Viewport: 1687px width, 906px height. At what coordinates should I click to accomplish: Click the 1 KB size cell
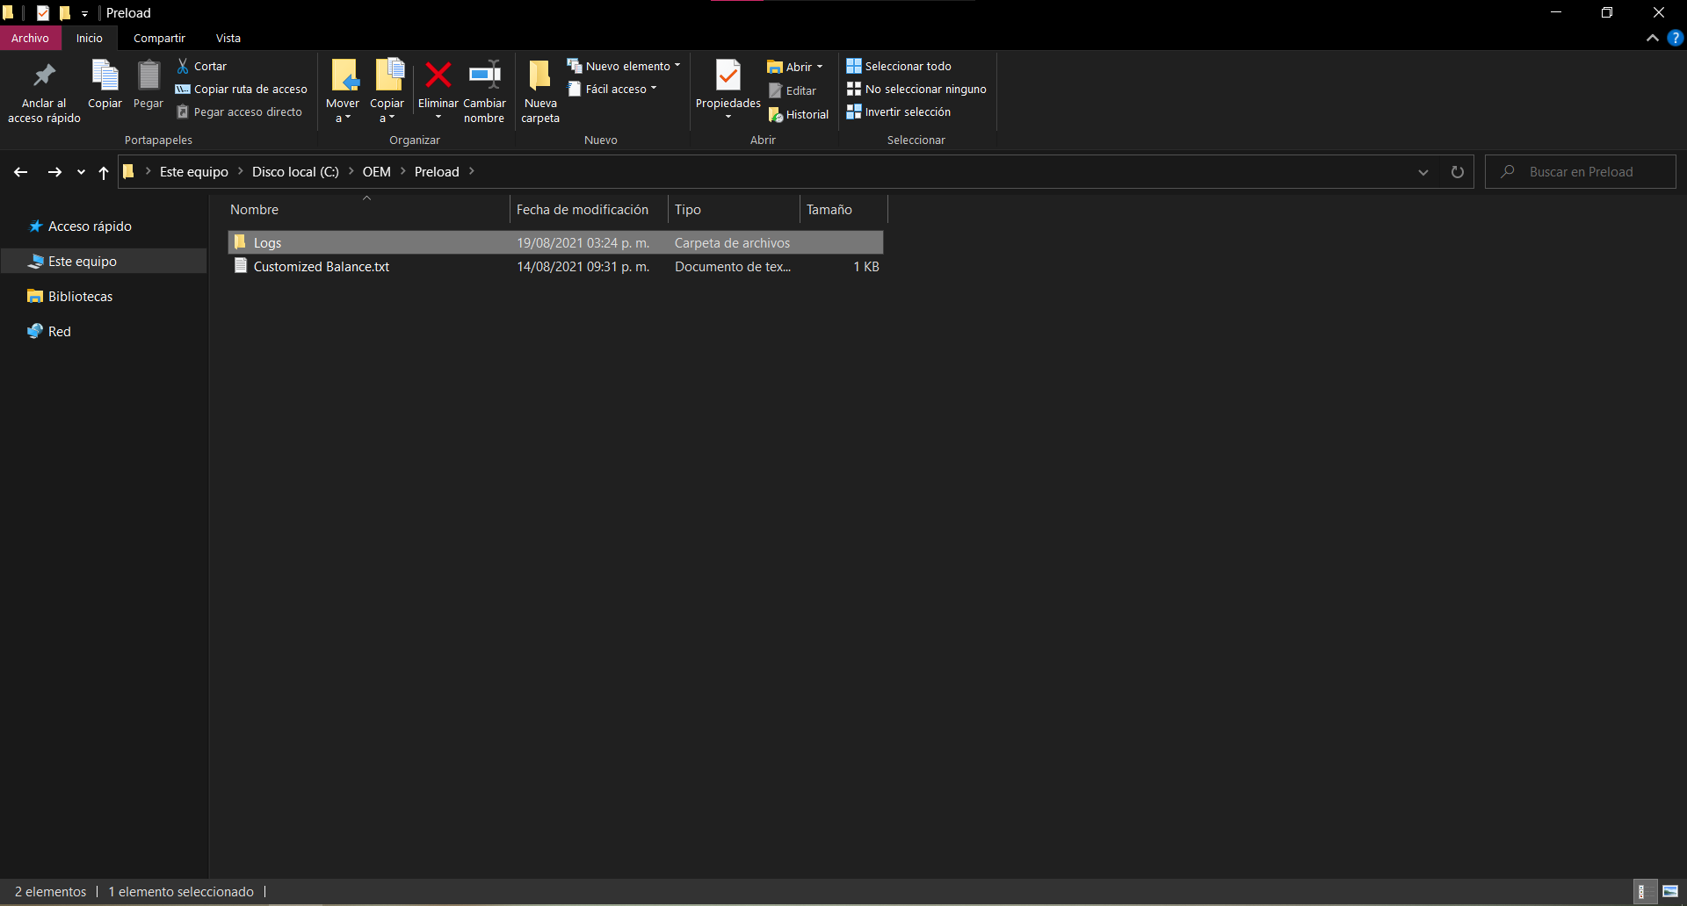tap(865, 267)
